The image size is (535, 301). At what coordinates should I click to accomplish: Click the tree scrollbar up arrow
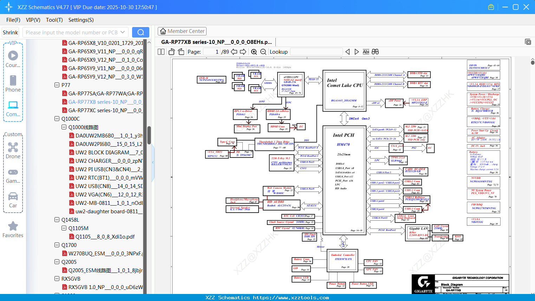point(149,42)
